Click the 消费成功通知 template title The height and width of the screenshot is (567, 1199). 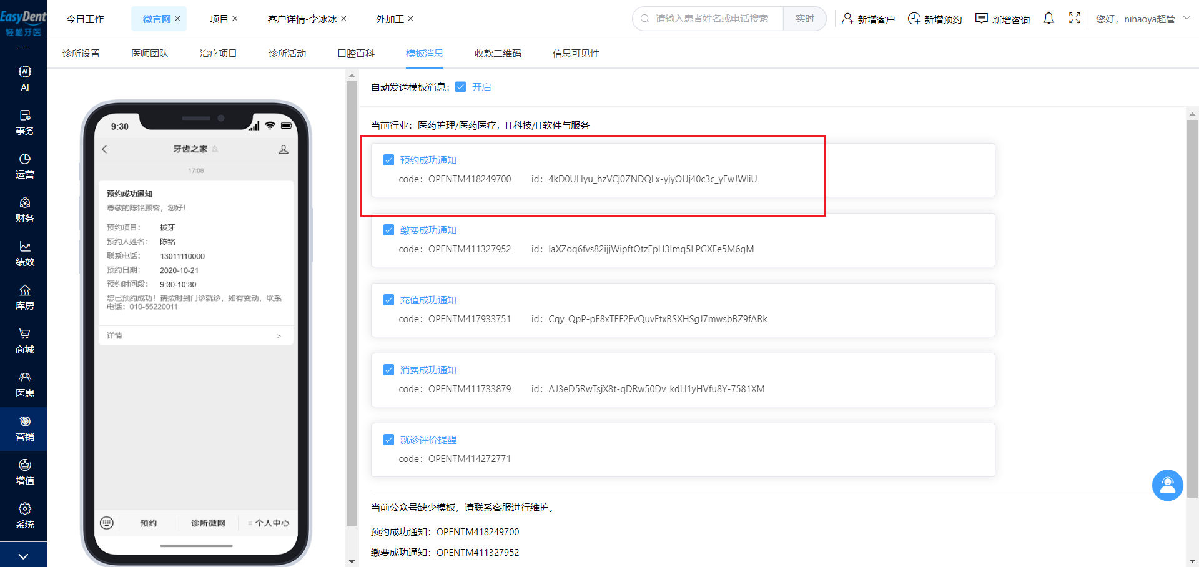428,370
